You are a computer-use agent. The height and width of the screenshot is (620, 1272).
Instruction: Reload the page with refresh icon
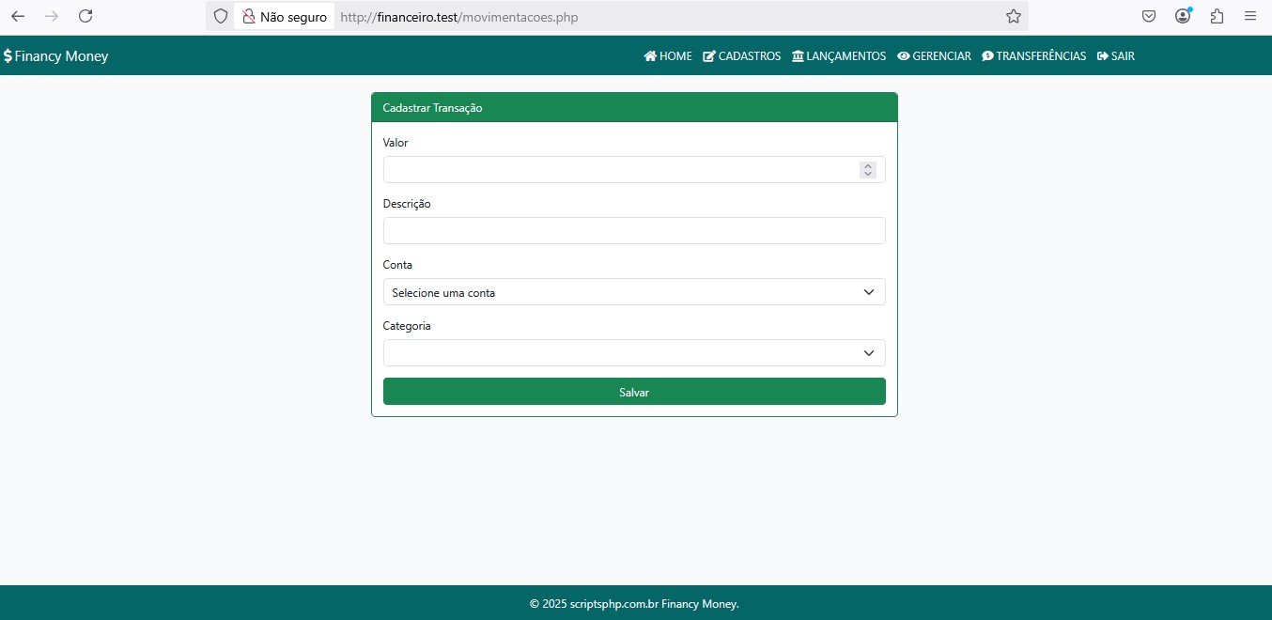(x=85, y=16)
